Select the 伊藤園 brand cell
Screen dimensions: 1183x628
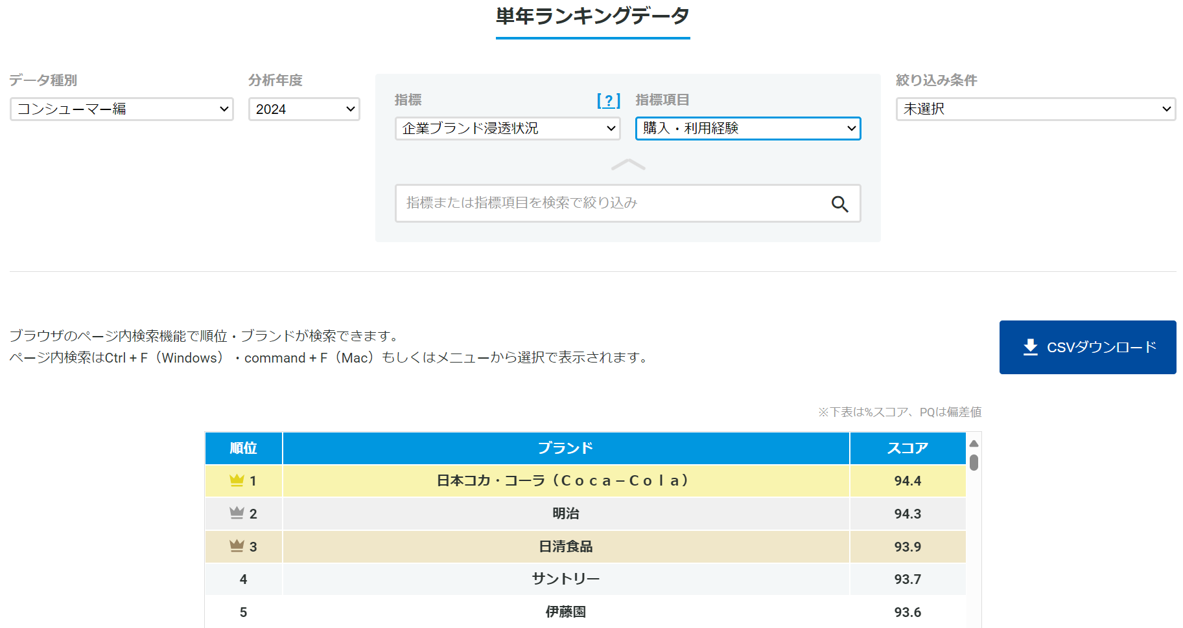pos(566,612)
